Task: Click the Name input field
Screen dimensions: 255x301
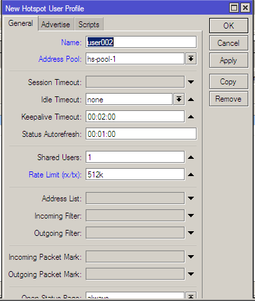Action: click(141, 42)
